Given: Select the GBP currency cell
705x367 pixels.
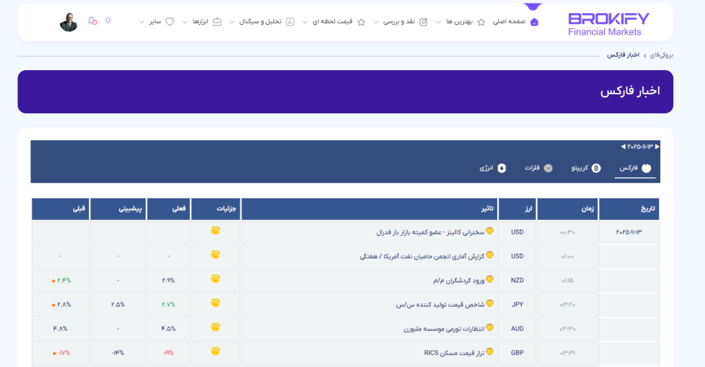Looking at the screenshot, I should [517, 353].
